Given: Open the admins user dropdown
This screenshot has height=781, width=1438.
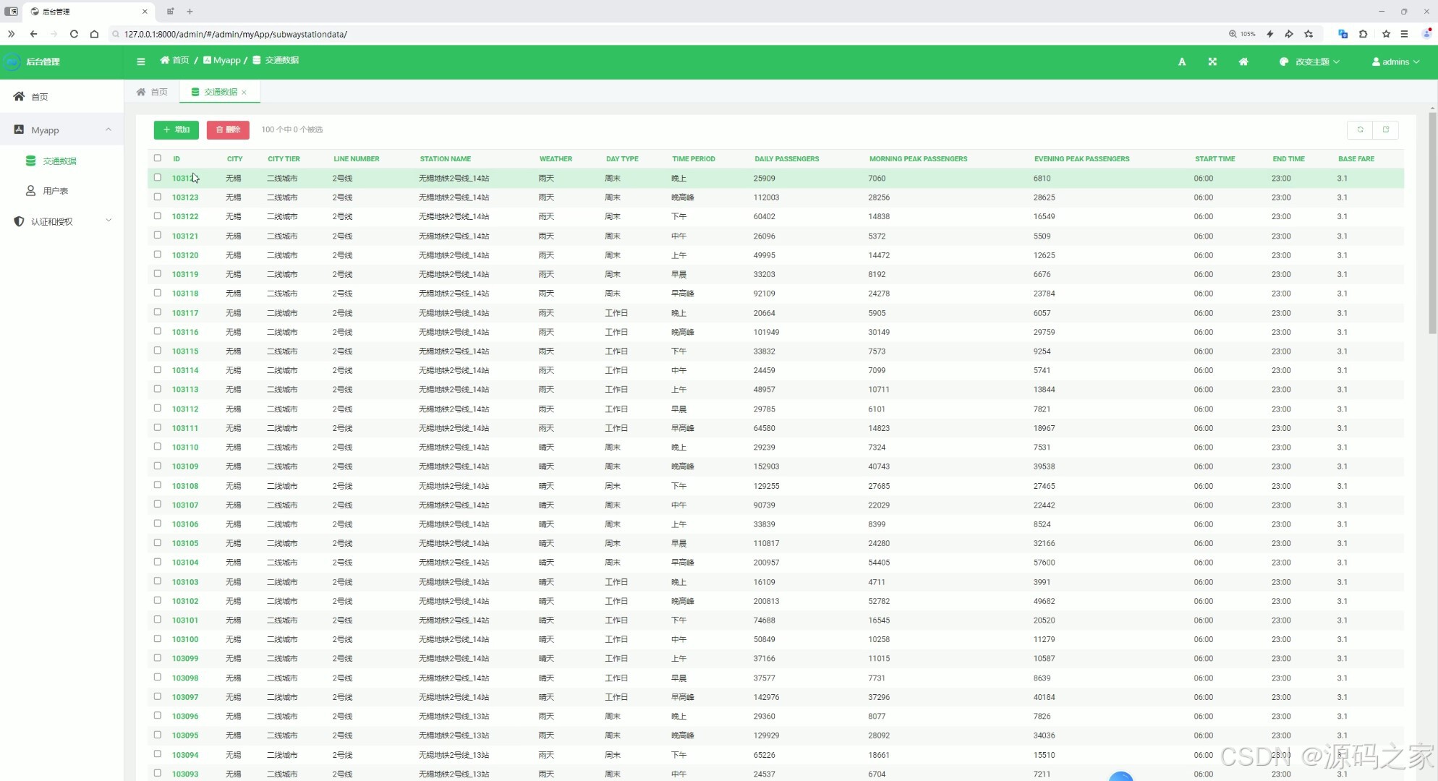Looking at the screenshot, I should (x=1395, y=61).
